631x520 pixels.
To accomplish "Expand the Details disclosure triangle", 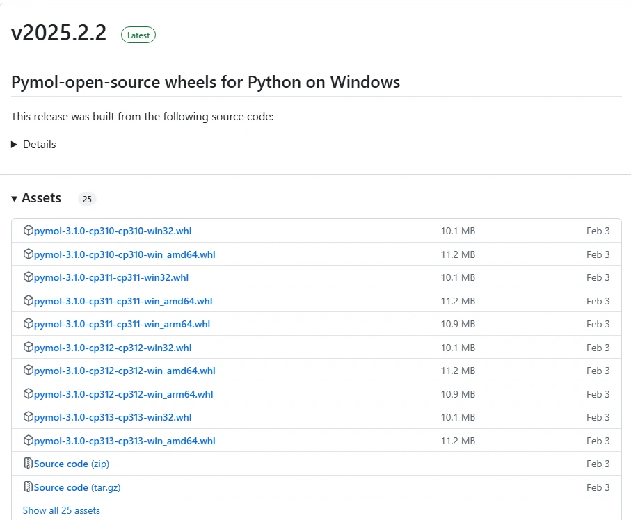I will click(14, 145).
